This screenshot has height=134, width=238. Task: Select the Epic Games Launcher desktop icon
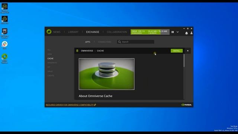coord(4,33)
